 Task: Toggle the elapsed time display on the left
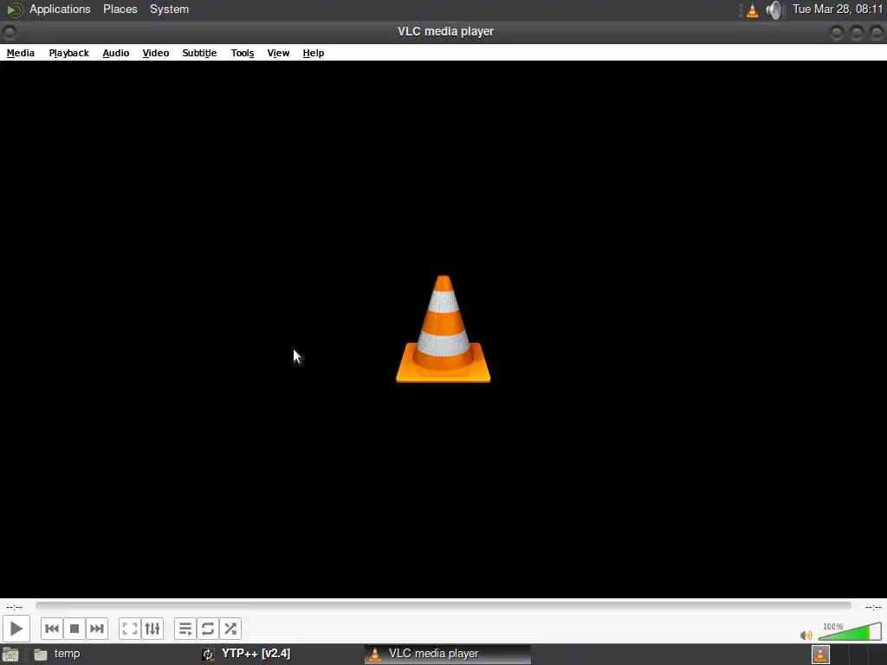[x=14, y=607]
